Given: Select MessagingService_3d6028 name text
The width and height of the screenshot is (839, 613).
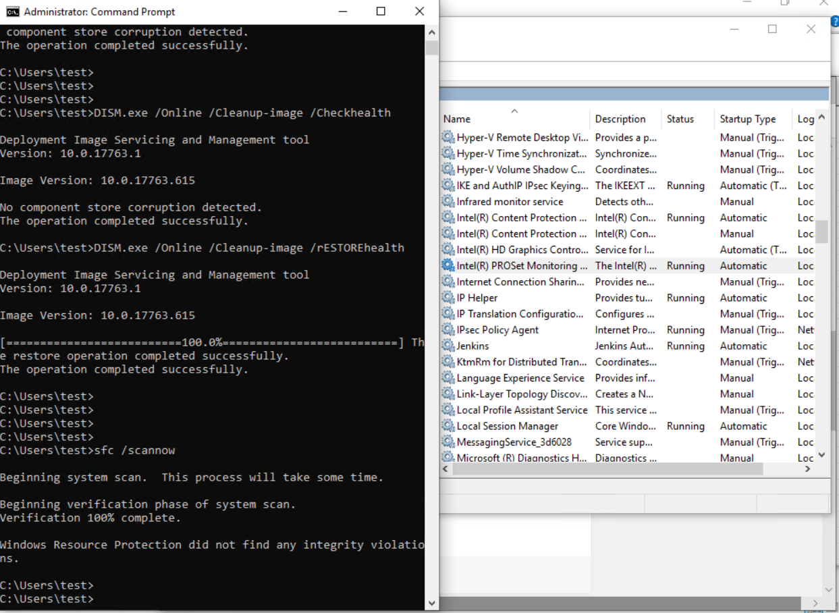Looking at the screenshot, I should coord(514,442).
